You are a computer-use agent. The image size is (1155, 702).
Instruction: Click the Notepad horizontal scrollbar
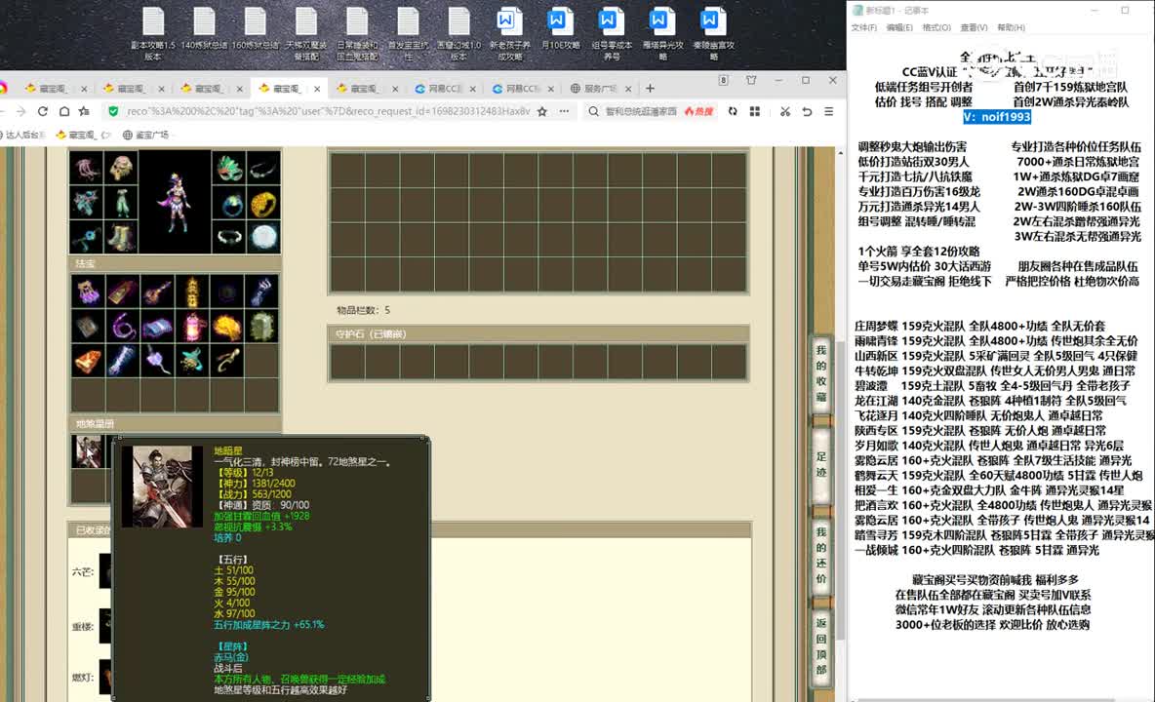point(987,699)
